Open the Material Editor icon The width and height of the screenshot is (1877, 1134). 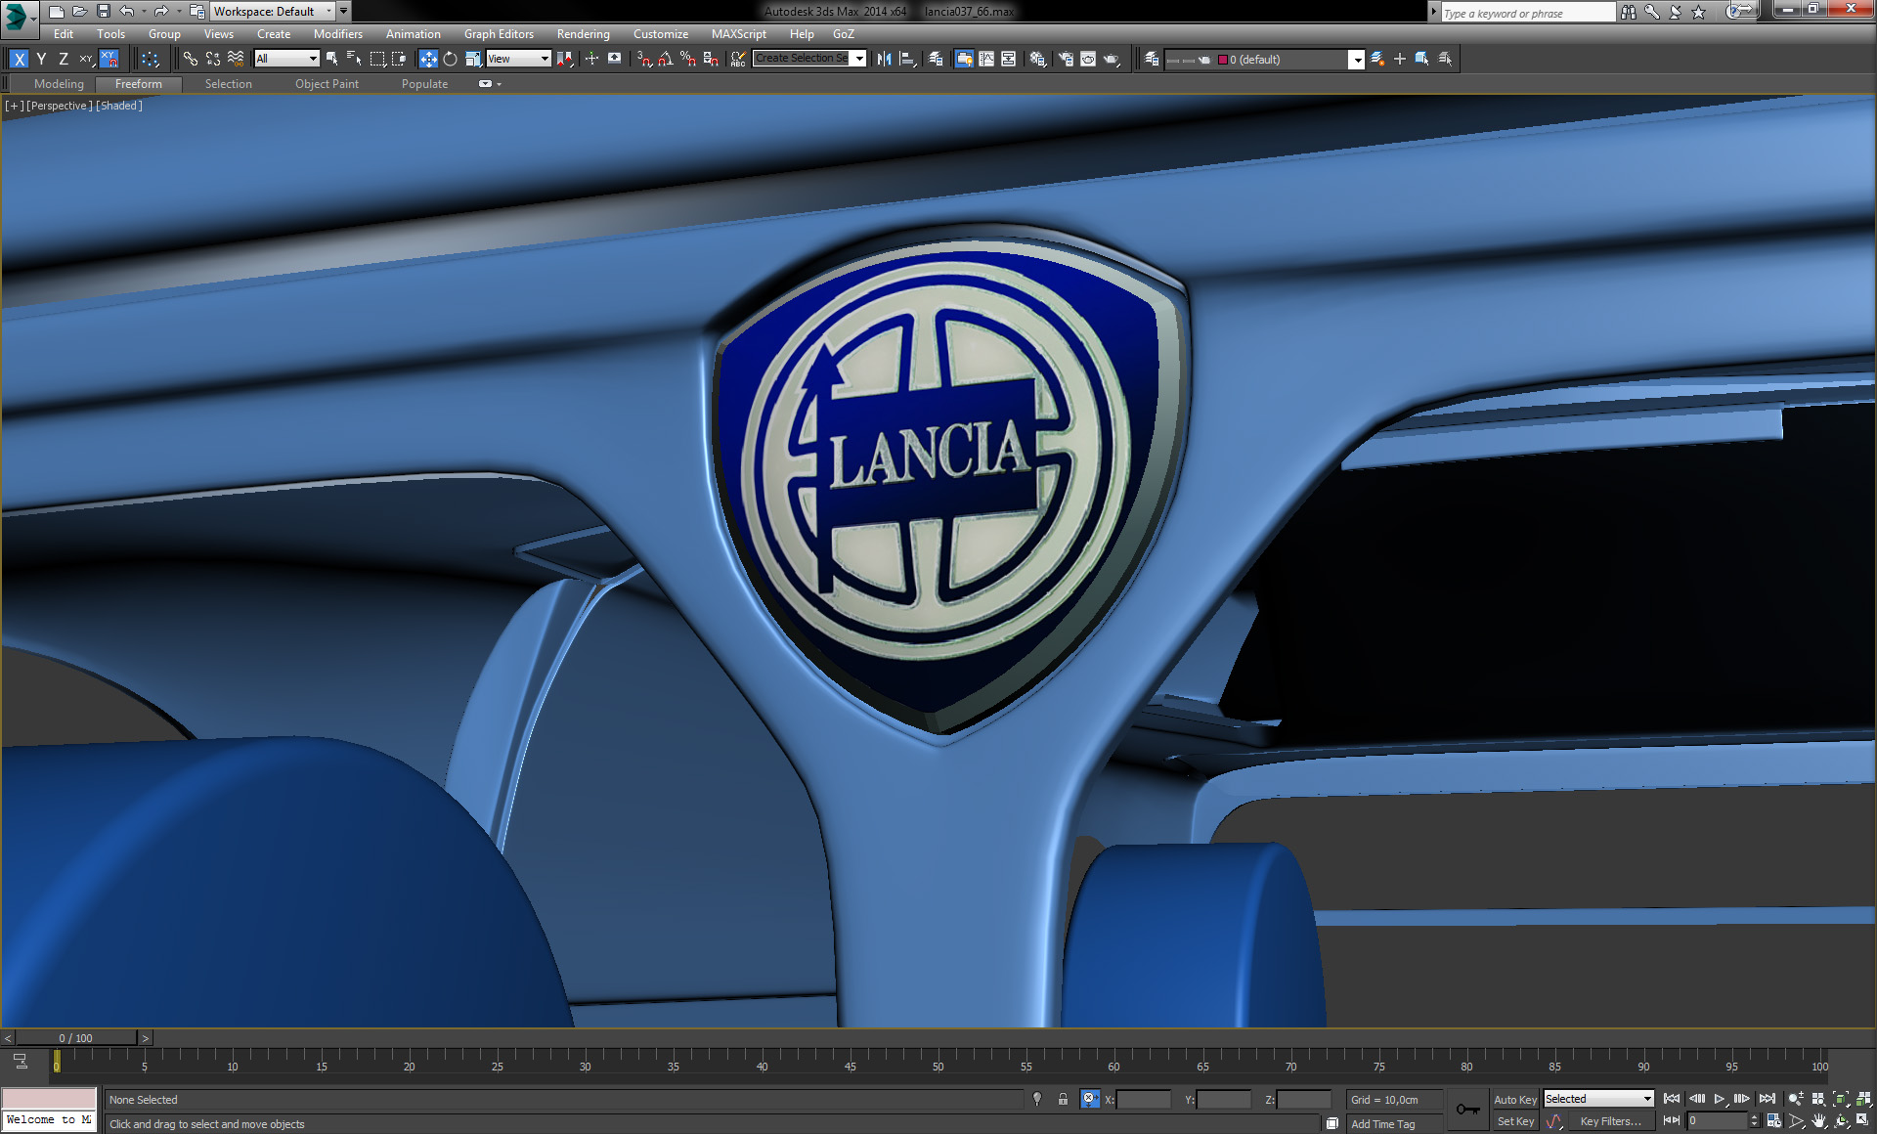point(1038,59)
